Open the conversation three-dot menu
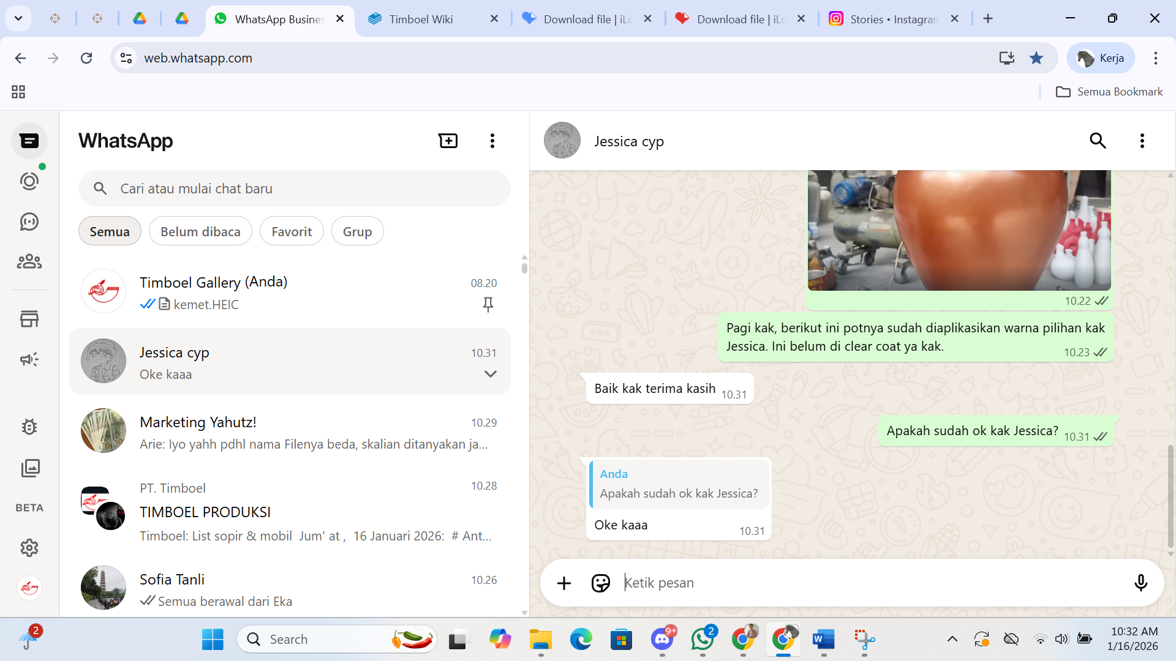 [1142, 141]
